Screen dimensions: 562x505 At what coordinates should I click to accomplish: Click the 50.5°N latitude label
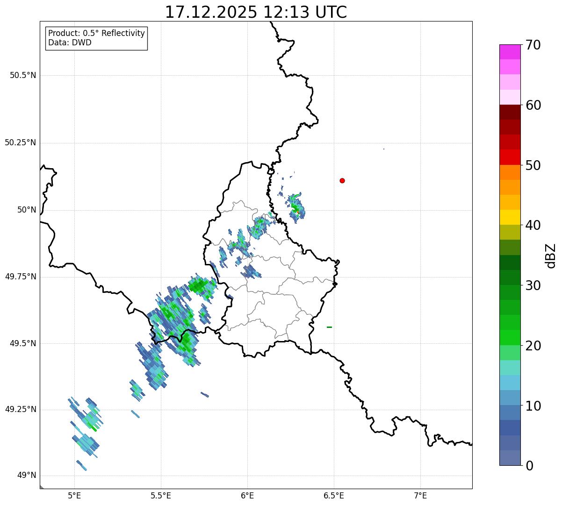(x=23, y=76)
